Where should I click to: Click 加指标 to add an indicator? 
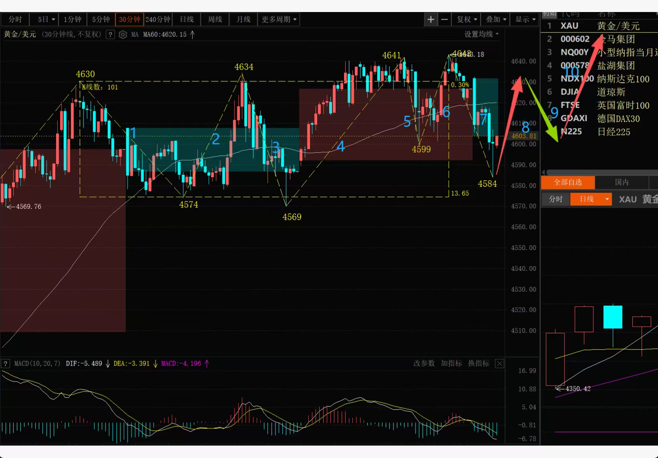pyautogui.click(x=451, y=363)
